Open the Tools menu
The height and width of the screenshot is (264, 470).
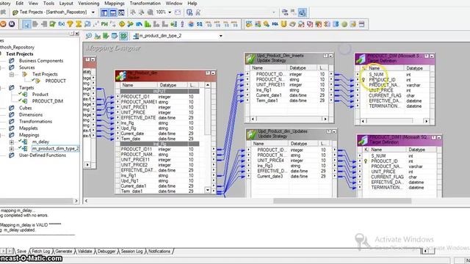tap(48, 3)
